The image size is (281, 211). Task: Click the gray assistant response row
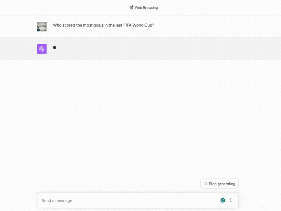[x=141, y=49]
